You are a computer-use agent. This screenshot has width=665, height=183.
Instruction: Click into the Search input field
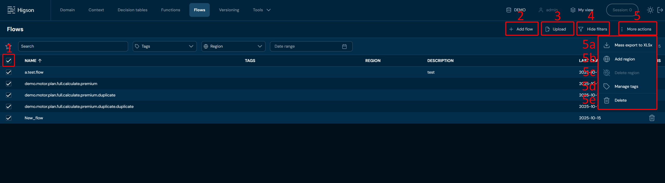coord(73,46)
